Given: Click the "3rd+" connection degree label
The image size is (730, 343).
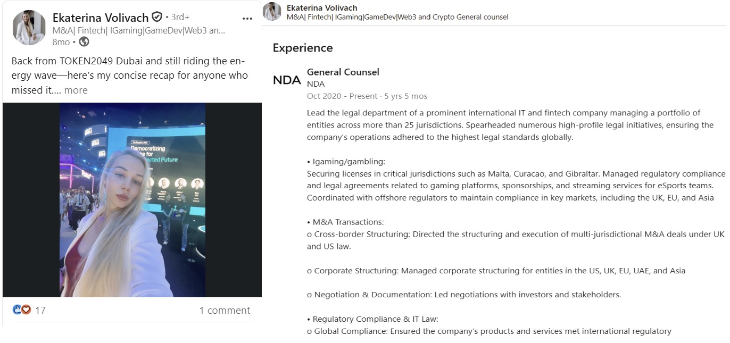Looking at the screenshot, I should point(180,18).
